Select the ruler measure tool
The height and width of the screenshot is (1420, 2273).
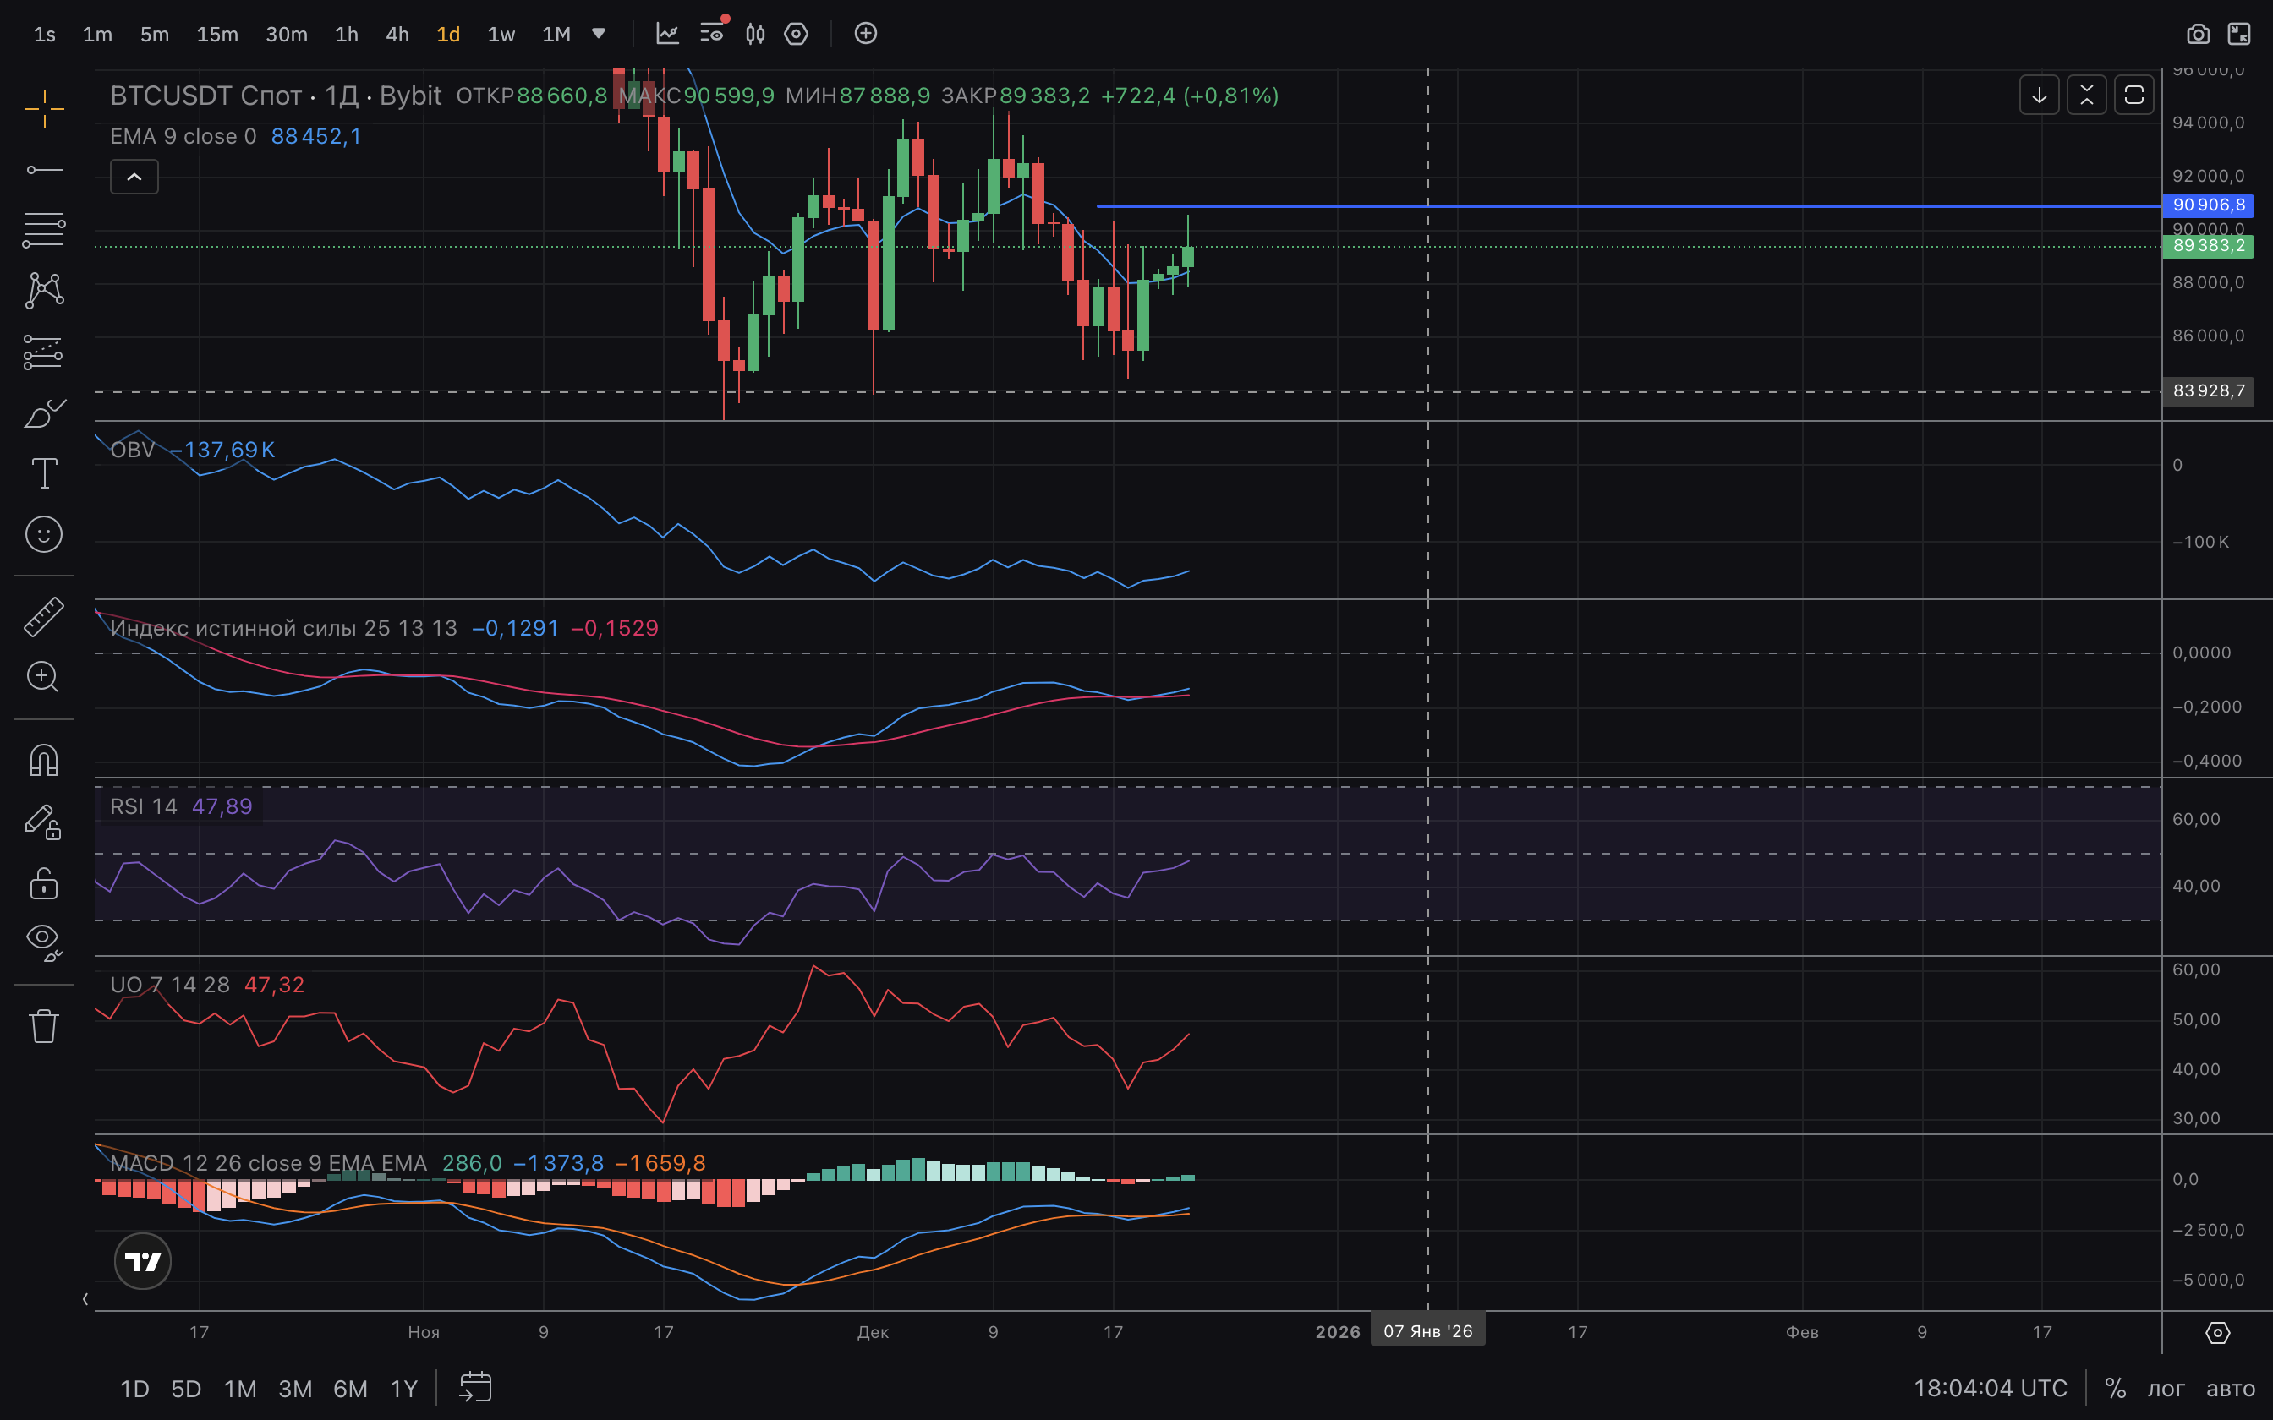point(43,616)
